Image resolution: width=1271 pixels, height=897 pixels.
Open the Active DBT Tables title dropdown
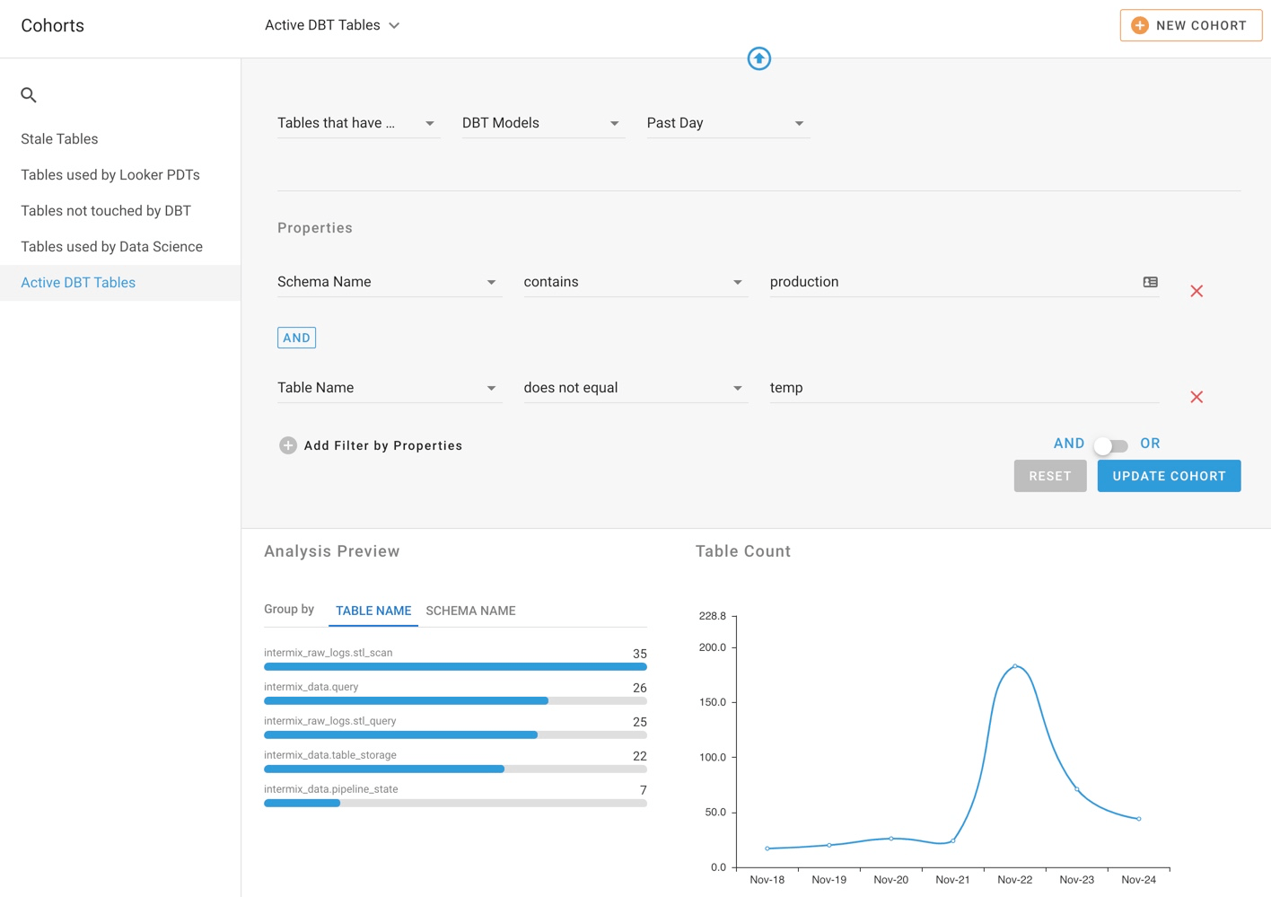[x=332, y=25]
